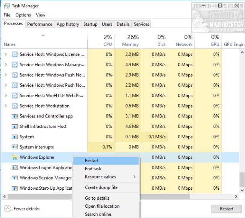Click the System interrupts process icon

(x=15, y=147)
